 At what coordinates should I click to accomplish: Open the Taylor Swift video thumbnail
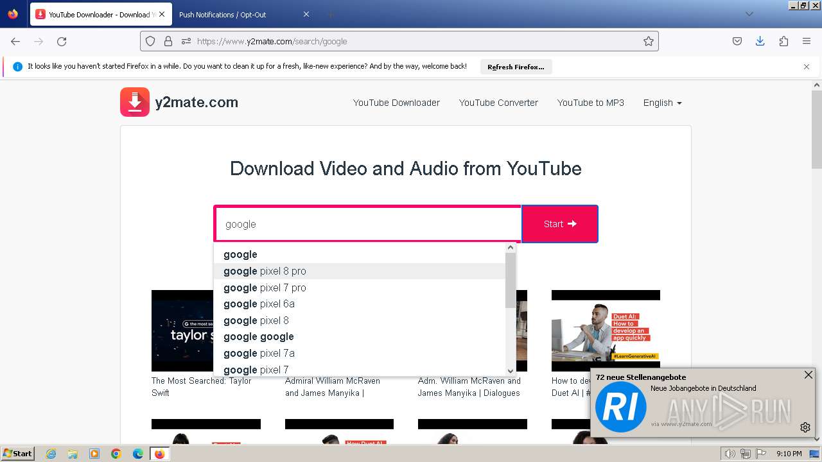182,330
